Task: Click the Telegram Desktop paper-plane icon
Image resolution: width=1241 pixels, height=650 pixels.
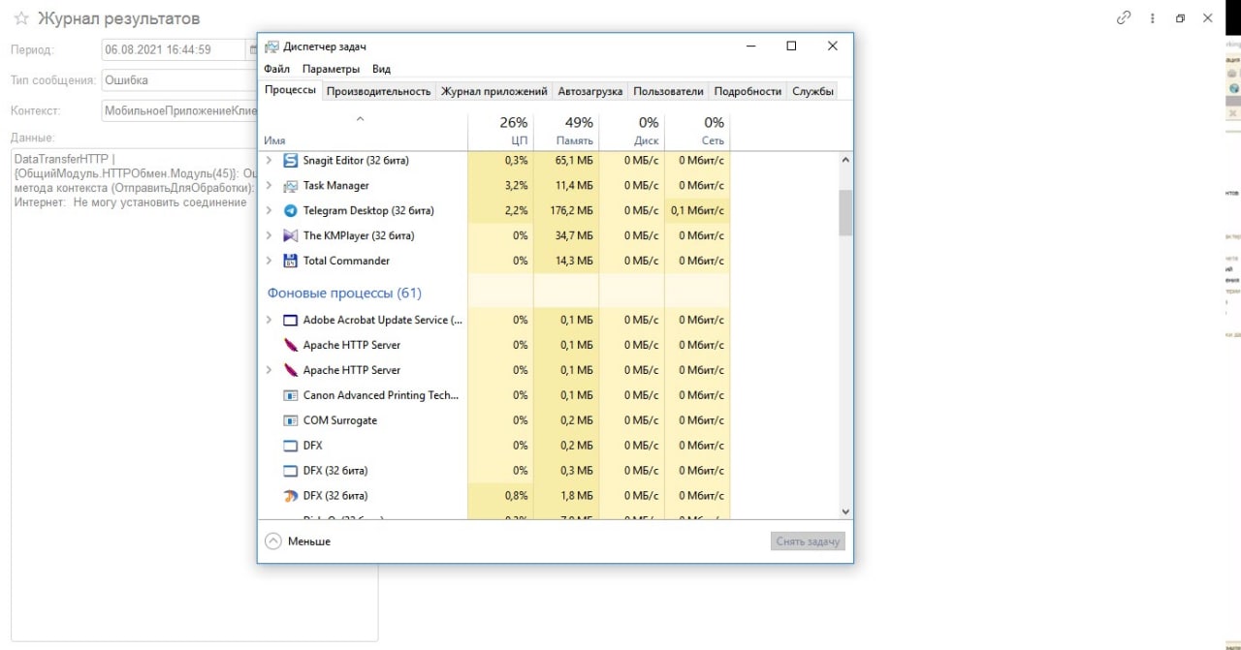Action: click(x=290, y=210)
